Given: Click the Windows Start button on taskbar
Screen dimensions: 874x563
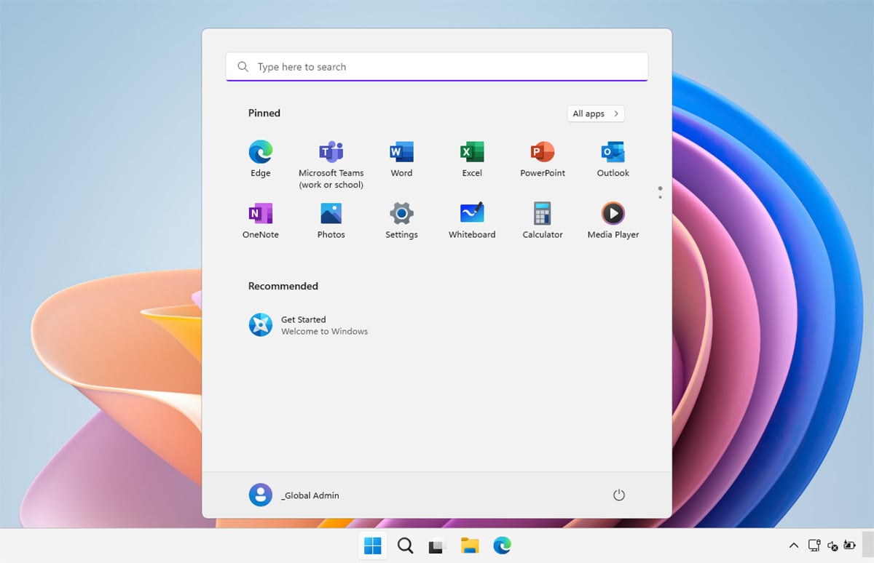Looking at the screenshot, I should (x=372, y=546).
